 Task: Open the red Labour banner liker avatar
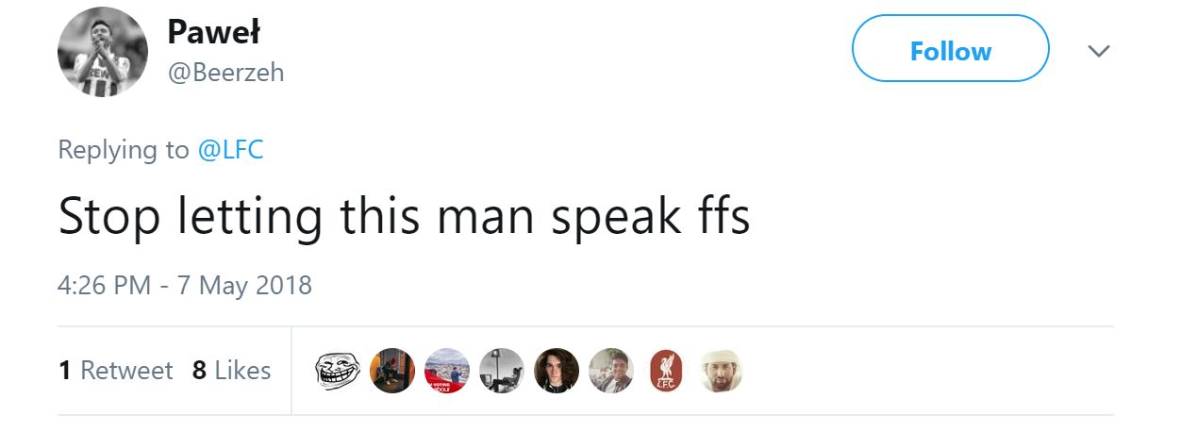pos(447,371)
